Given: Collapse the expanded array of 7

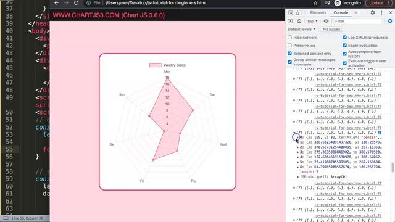Looking at the screenshot, I should pyautogui.click(x=294, y=133).
